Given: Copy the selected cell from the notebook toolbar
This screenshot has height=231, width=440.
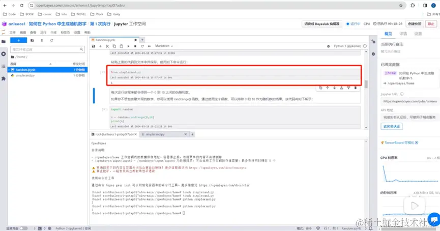Looking at the screenshot, I should 114,46.
